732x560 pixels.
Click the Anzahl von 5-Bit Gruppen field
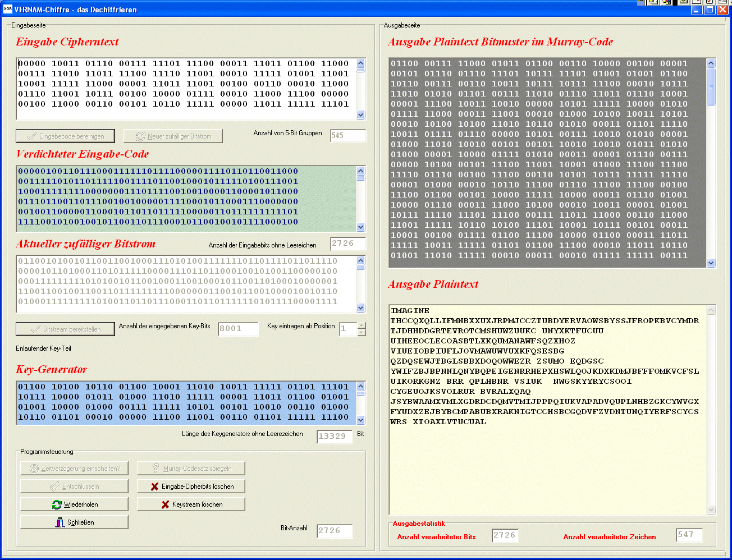348,136
